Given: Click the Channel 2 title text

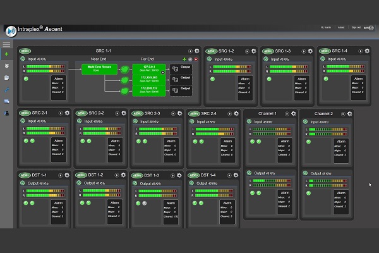Looking at the screenshot, I should (x=323, y=114).
